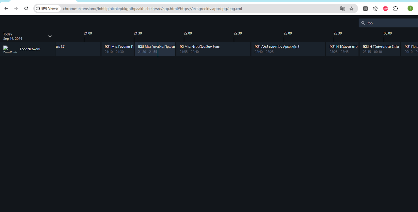The width and height of the screenshot is (418, 212).
Task: Go back with the browser back arrow
Action: click(6, 8)
